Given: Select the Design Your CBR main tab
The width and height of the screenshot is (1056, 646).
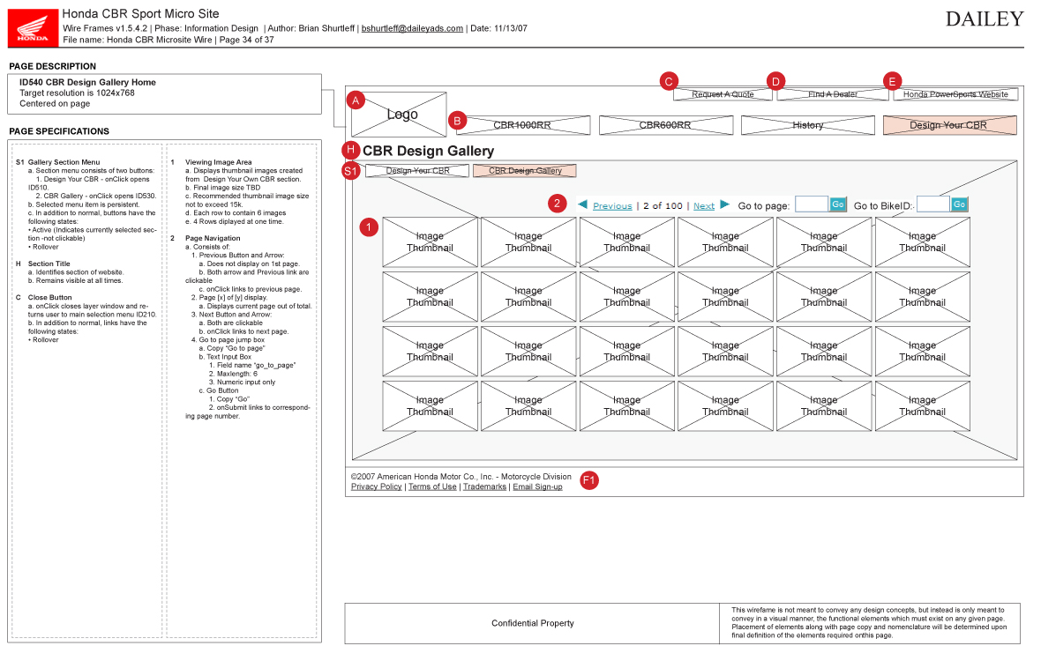Looking at the screenshot, I should pyautogui.click(x=949, y=125).
